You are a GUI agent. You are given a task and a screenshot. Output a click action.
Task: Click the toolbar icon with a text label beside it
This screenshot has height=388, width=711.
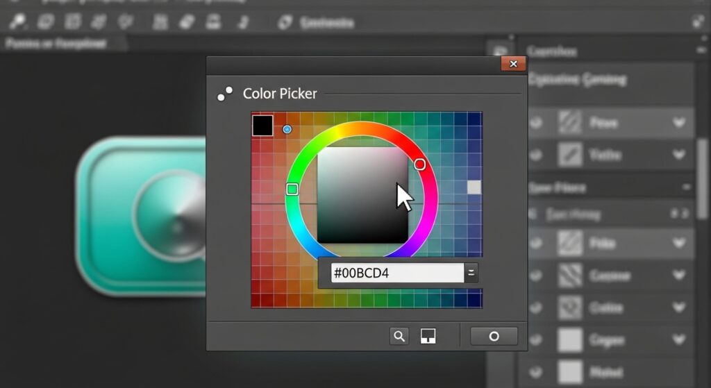(x=285, y=22)
